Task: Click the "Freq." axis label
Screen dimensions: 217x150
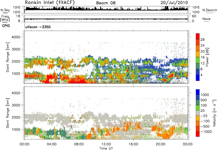Action: click(x=5, y=17)
